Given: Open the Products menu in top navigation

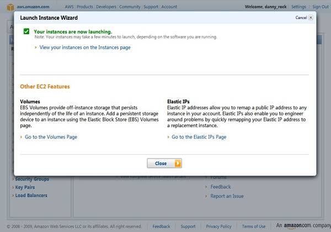Looking at the screenshot, I should 84,7.
